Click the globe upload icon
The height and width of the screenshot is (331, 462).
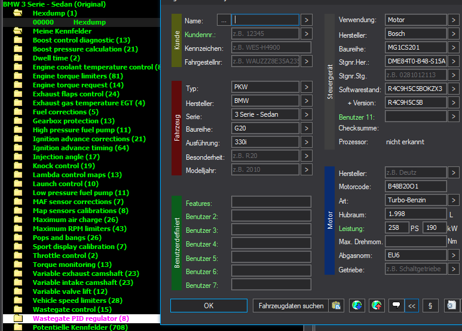(377, 305)
